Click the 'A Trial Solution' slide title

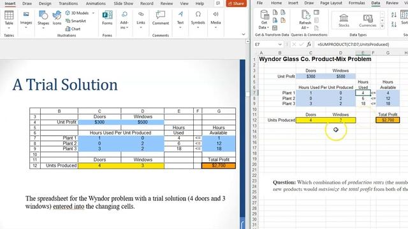[65, 85]
